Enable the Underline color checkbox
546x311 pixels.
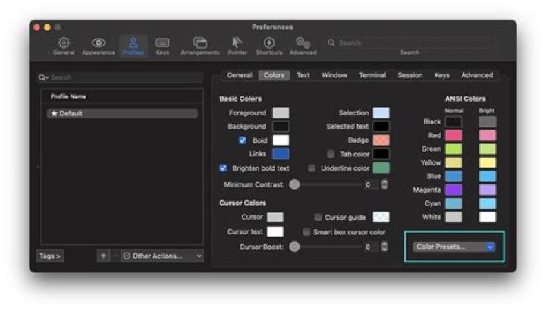(312, 168)
